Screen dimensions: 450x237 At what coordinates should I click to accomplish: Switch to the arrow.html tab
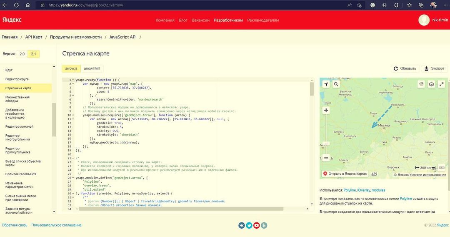(92, 68)
